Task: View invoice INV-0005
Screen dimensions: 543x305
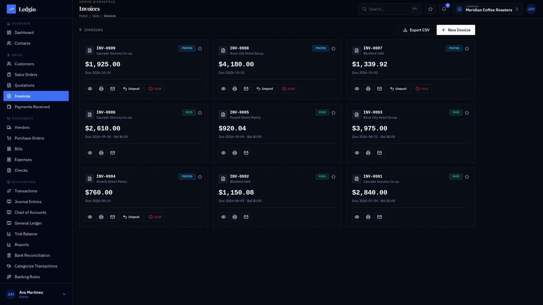Action: point(223,153)
